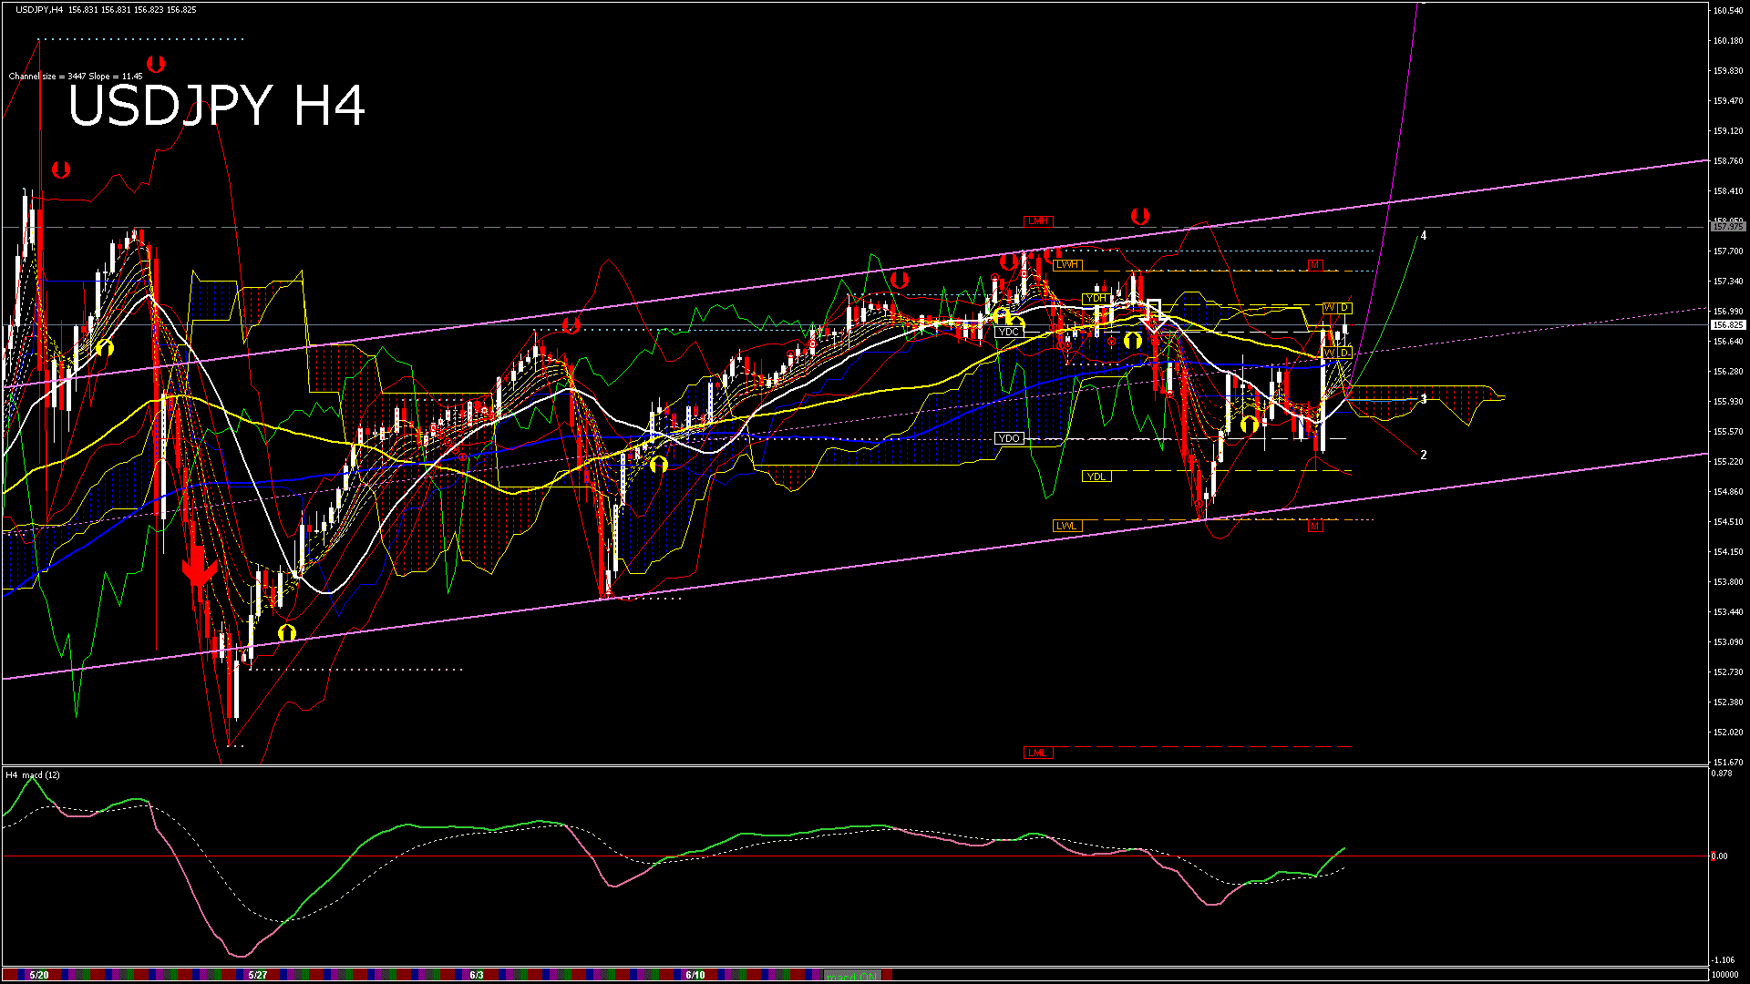The image size is (1750, 984).
Task: Click the red circle arrow under the USDJPY title
Action: (61, 169)
